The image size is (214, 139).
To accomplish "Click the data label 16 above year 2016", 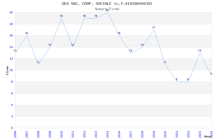I will (x=119, y=33).
